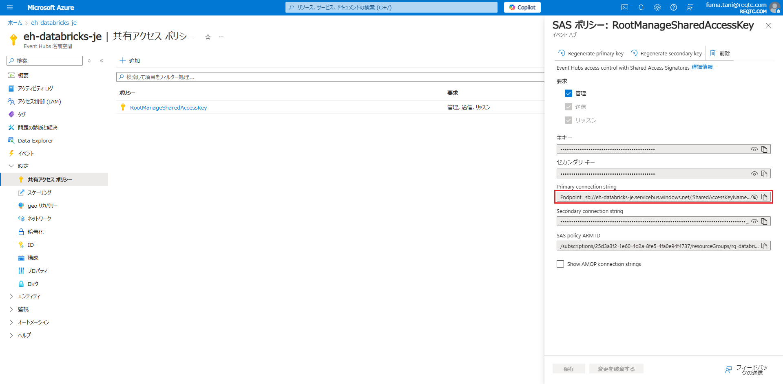The image size is (783, 384).
Task: Click the sidebar 検索 search field
Action: pos(44,60)
